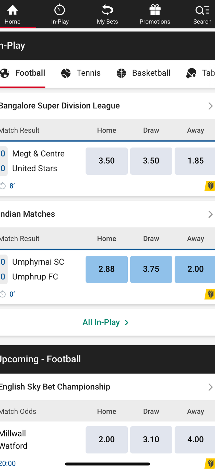Select Umphyrnai SC draw odds 3.75
Image resolution: width=215 pixels, height=469 pixels.
(151, 269)
